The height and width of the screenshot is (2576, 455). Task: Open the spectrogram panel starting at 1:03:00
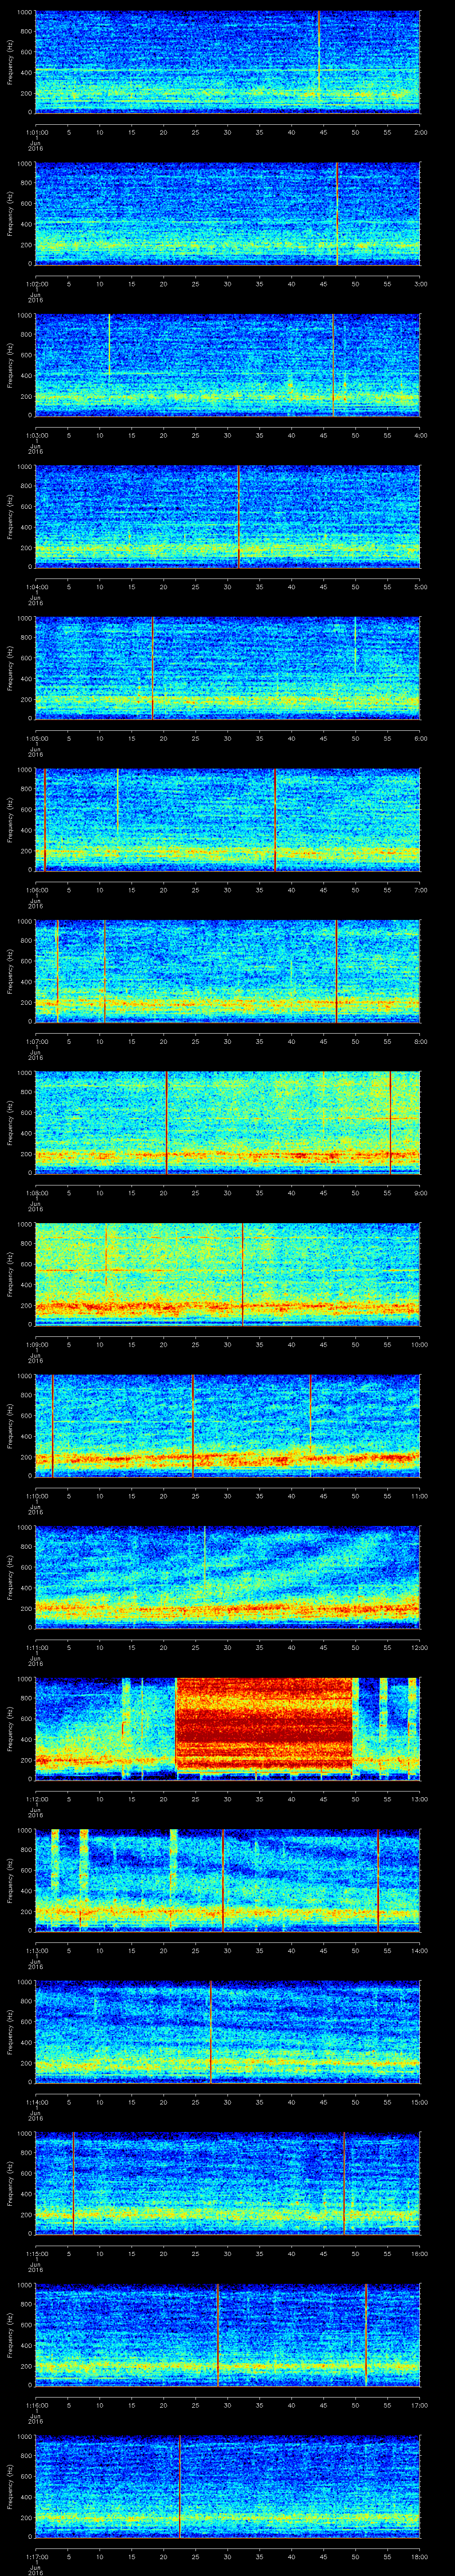click(x=228, y=365)
